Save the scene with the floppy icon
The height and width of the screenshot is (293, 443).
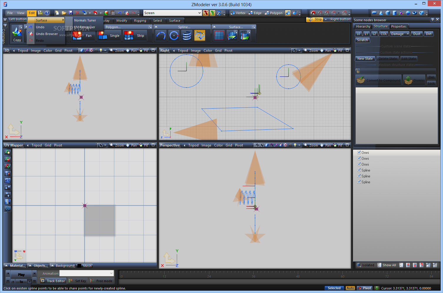point(71,13)
